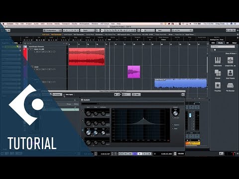The image size is (239, 179).
Task: Click Rewind in the transport bar
Action: 125,154
